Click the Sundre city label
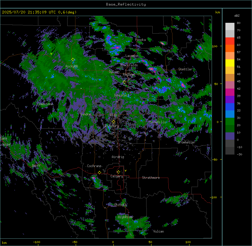 tap(85, 114)
